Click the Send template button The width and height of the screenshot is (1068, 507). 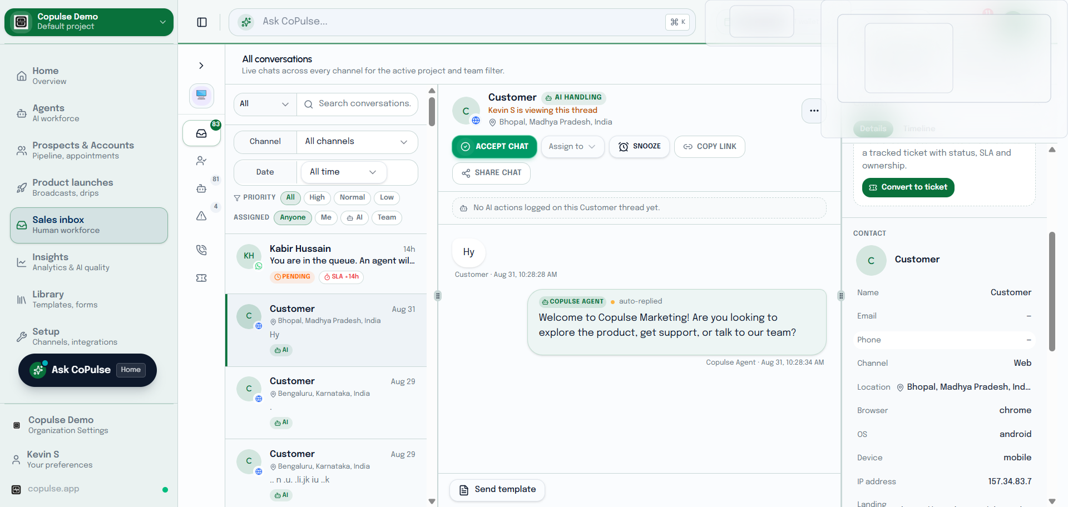(x=497, y=490)
